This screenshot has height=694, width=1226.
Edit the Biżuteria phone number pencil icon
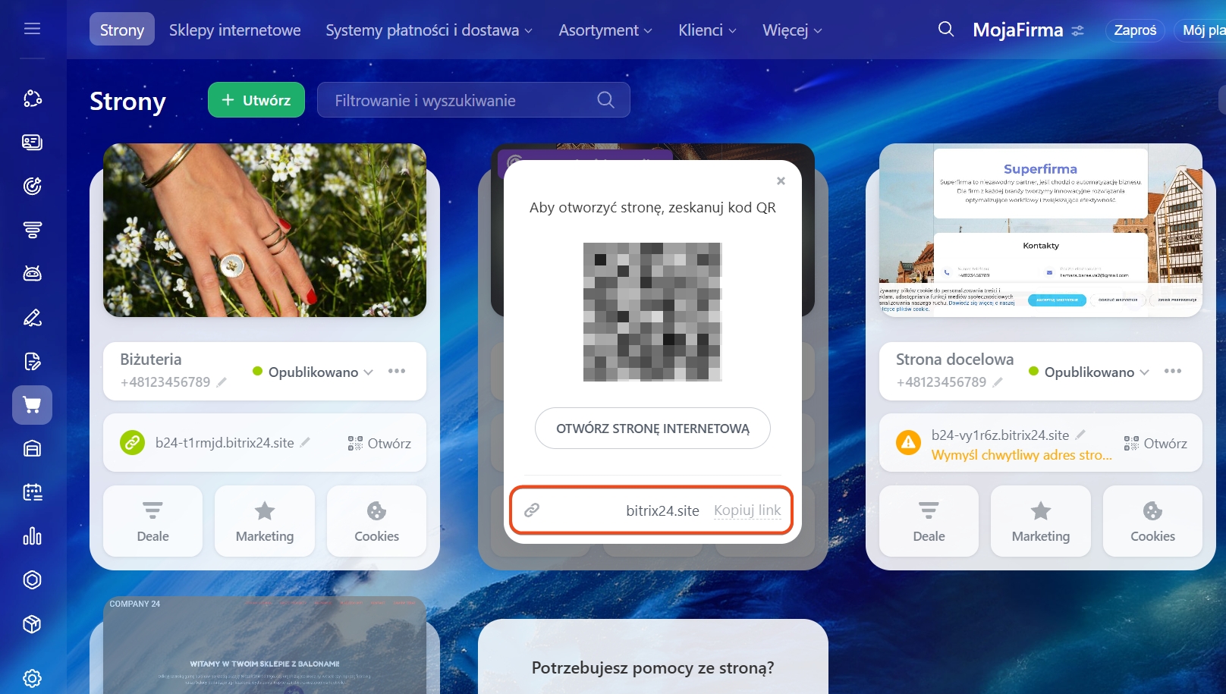click(x=222, y=382)
